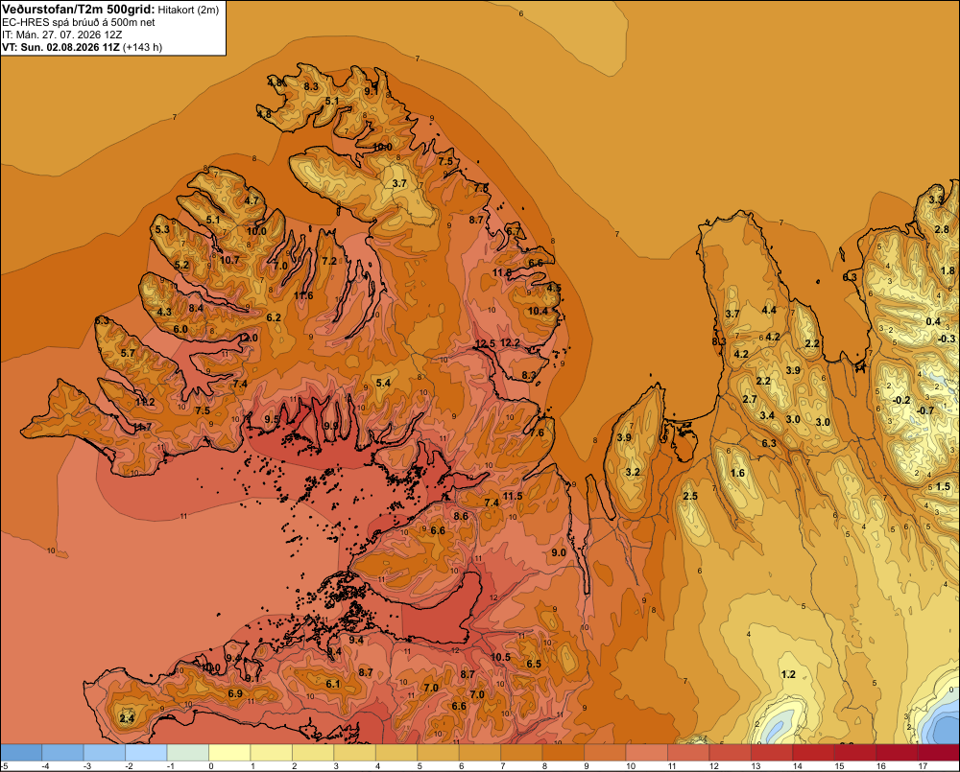Click the 12.5 temperature label on the map
960x772 pixels.
tap(485, 343)
